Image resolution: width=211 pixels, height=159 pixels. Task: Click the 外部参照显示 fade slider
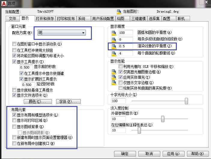(x=163, y=119)
